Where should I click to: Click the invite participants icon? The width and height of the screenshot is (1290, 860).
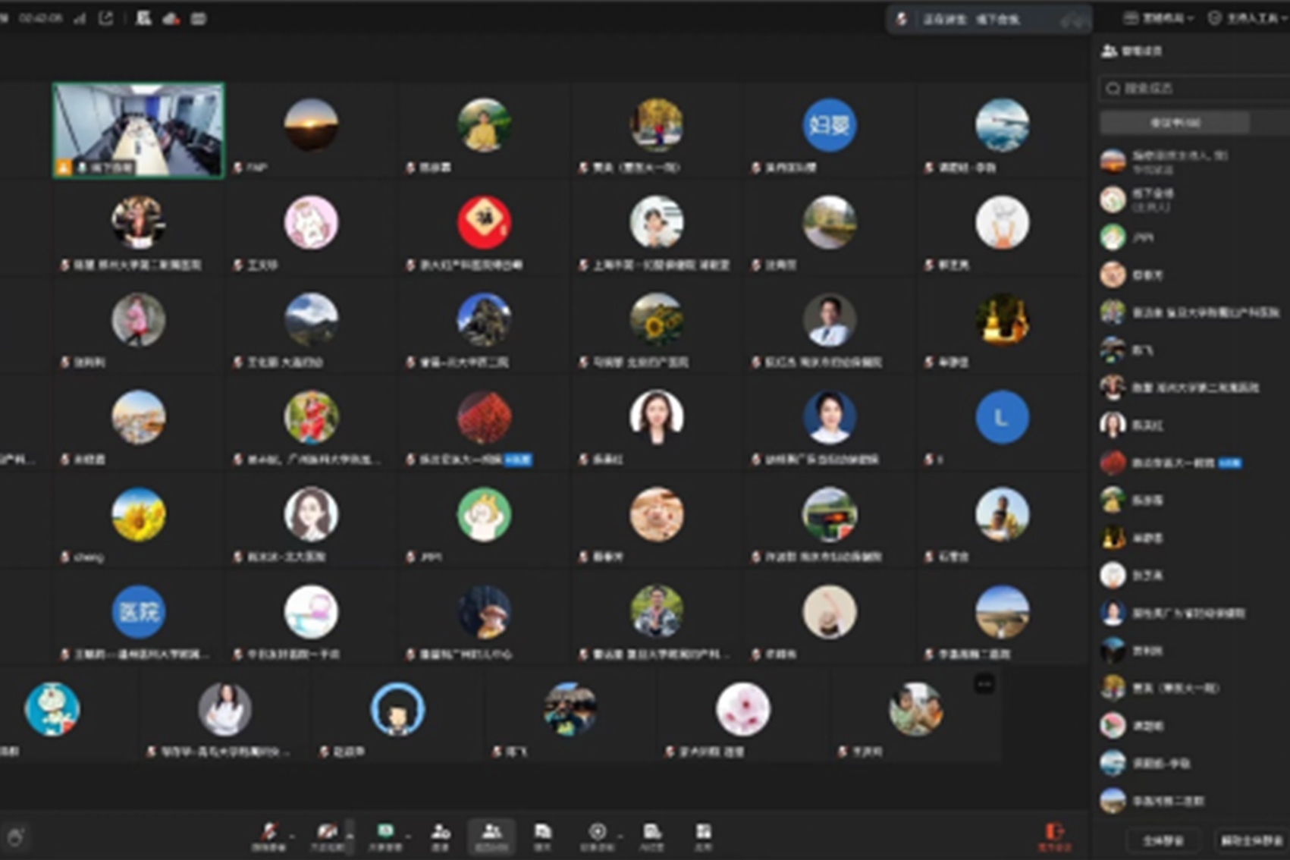coord(441,835)
